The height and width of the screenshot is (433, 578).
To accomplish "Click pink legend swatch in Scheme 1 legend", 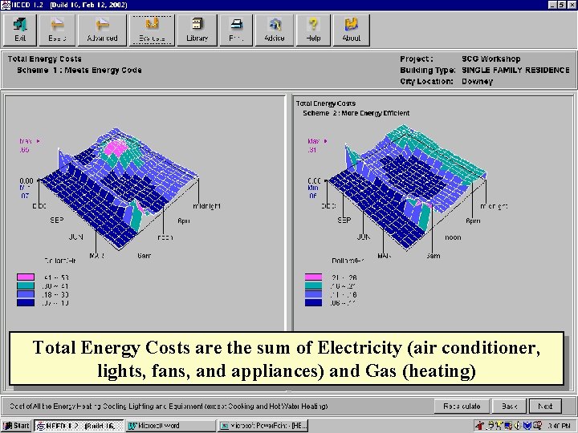I will [x=26, y=277].
